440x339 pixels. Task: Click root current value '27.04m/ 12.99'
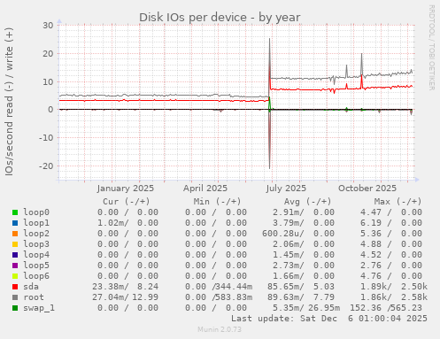click(x=125, y=297)
